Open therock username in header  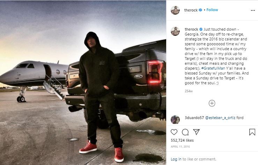[x=191, y=10]
